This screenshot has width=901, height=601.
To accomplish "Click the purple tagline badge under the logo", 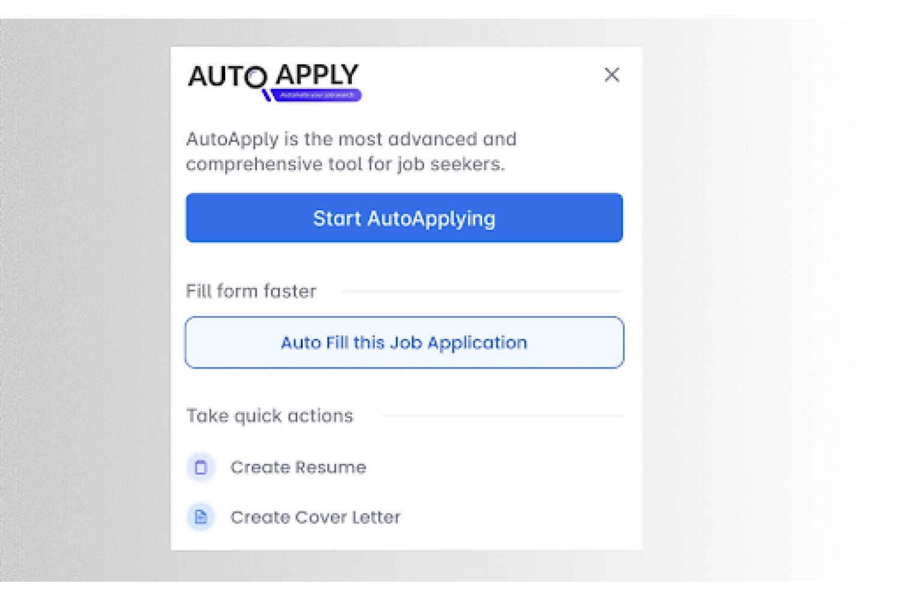I will pyautogui.click(x=317, y=95).
